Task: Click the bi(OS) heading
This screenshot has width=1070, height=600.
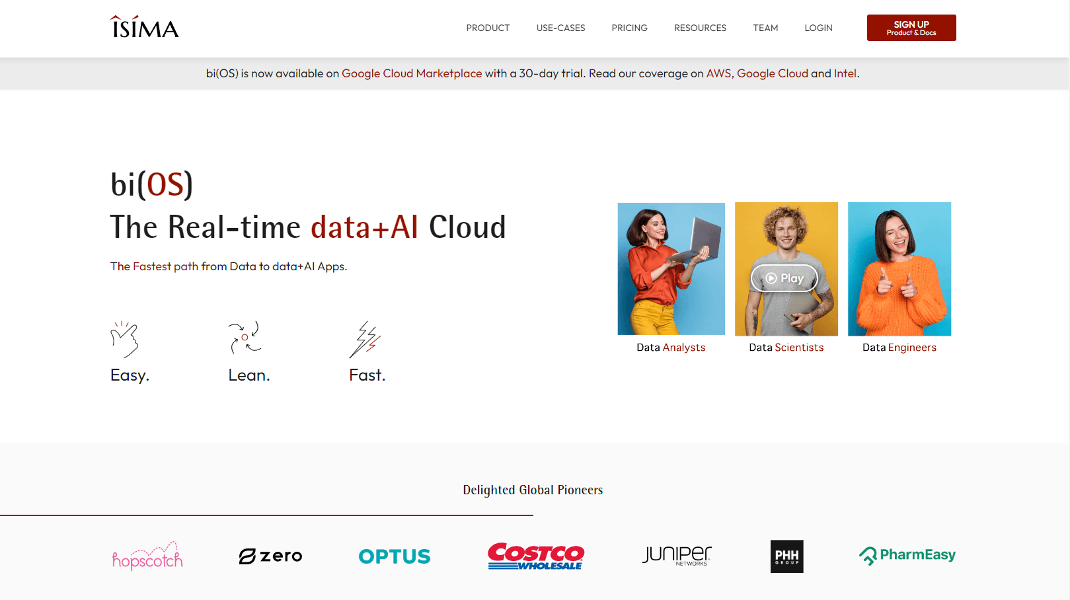Action: 152,184
